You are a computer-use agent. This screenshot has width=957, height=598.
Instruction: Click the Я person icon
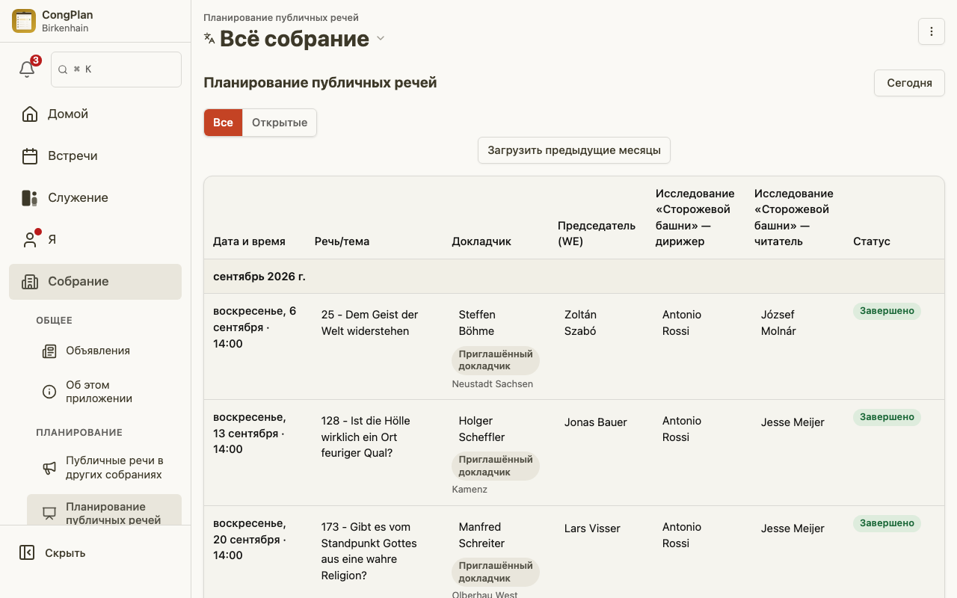30,239
